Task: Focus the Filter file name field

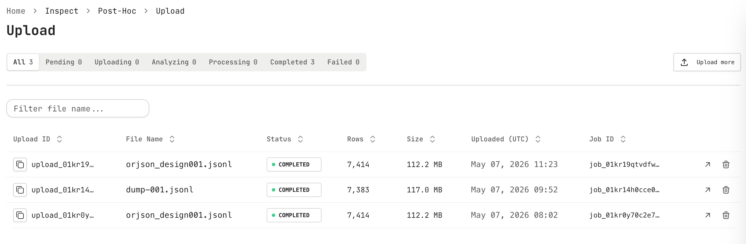Action: tap(78, 109)
